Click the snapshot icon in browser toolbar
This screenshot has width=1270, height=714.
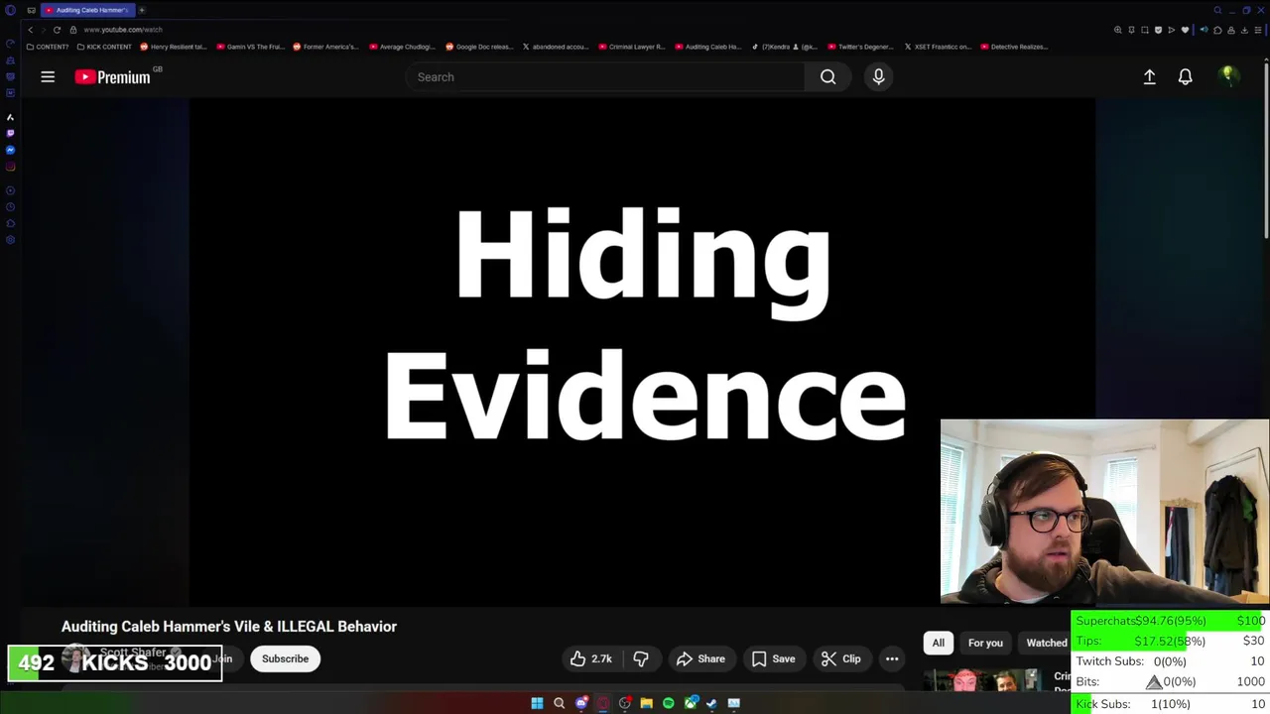click(x=1144, y=30)
